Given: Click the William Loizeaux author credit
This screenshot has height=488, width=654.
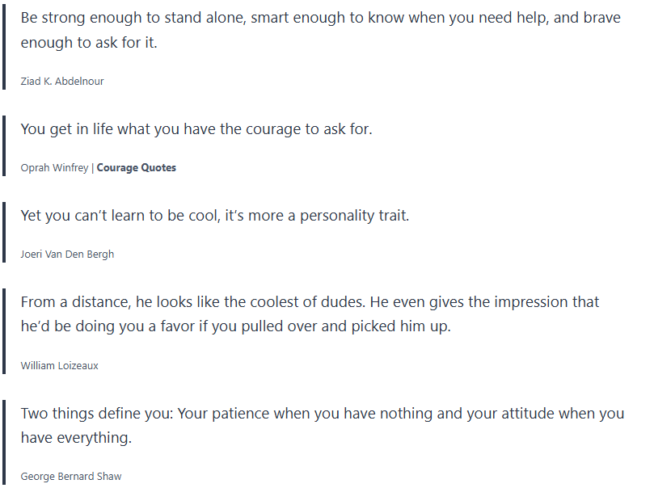Looking at the screenshot, I should point(60,365).
